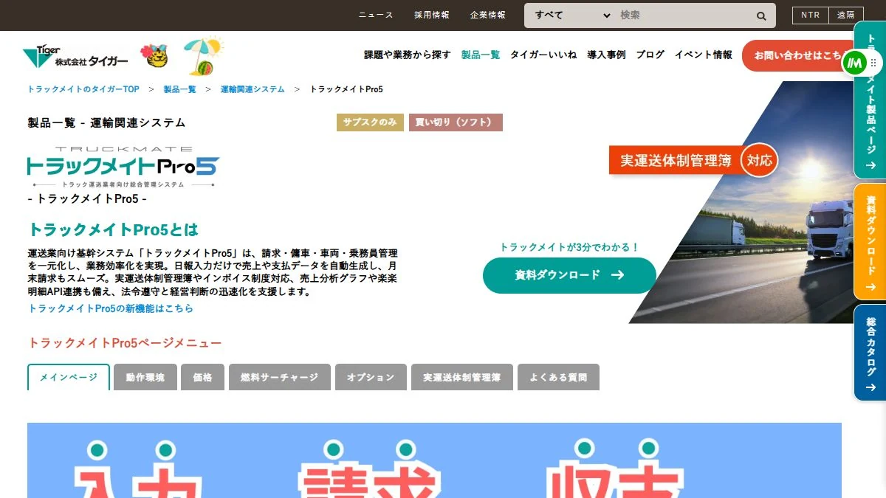Open 総合カタログ blue side tab
The image size is (886, 498).
point(870,353)
